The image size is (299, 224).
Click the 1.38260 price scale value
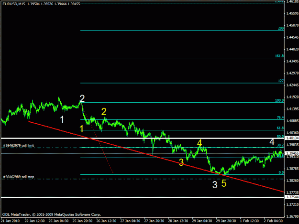(x=292, y=181)
